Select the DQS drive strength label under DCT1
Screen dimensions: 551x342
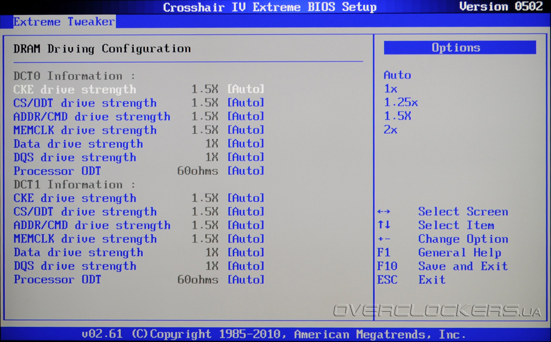click(x=75, y=266)
